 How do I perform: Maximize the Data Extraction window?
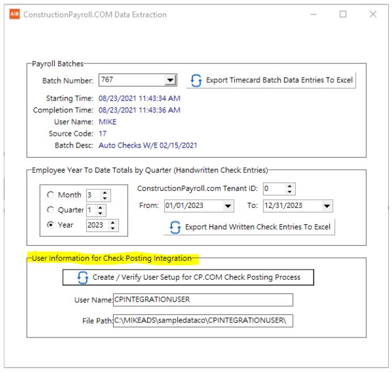[x=343, y=14]
